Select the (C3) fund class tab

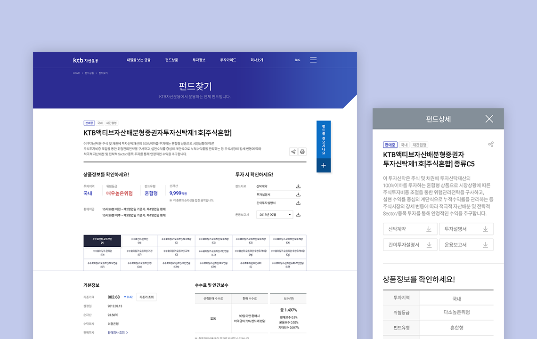coord(251,241)
